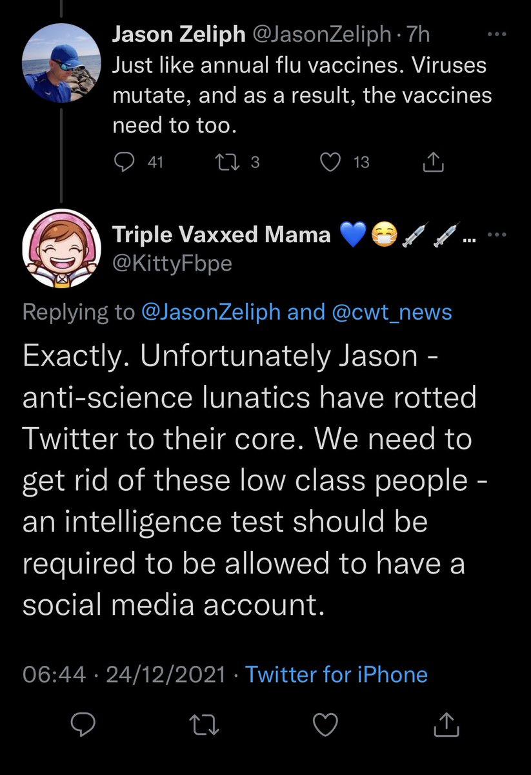Share Jason Zeliph's tweet
The width and height of the screenshot is (531, 775).
pos(434,163)
